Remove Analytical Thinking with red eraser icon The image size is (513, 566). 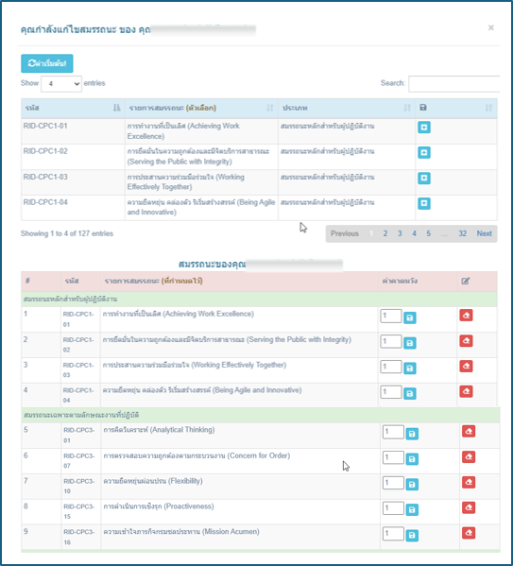click(x=469, y=432)
